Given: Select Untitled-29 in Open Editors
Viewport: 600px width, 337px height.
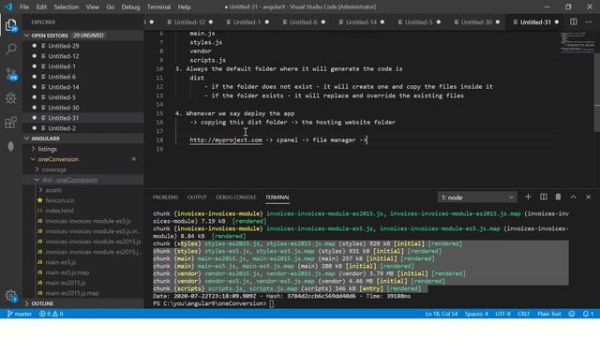Looking at the screenshot, I should [64, 46].
